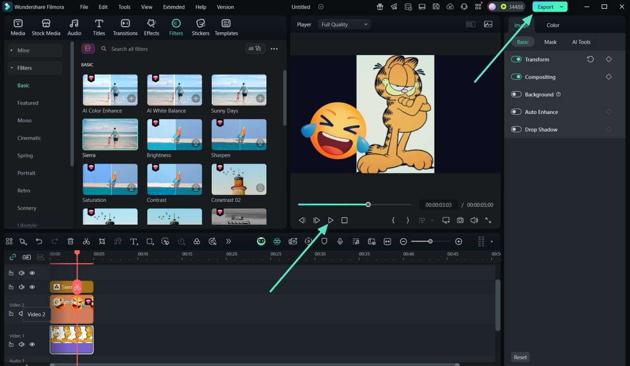Toggle the Transform switch
This screenshot has width=630, height=366.
516,59
